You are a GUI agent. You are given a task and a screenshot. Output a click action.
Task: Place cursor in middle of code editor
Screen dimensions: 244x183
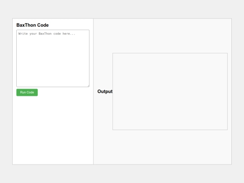click(53, 58)
